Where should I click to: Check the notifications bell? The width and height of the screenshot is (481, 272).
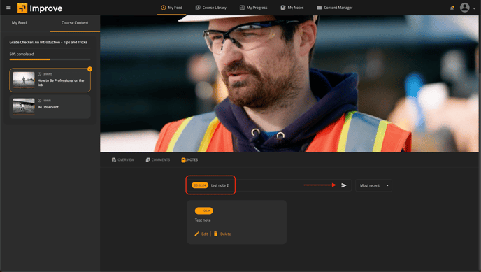coord(452,8)
